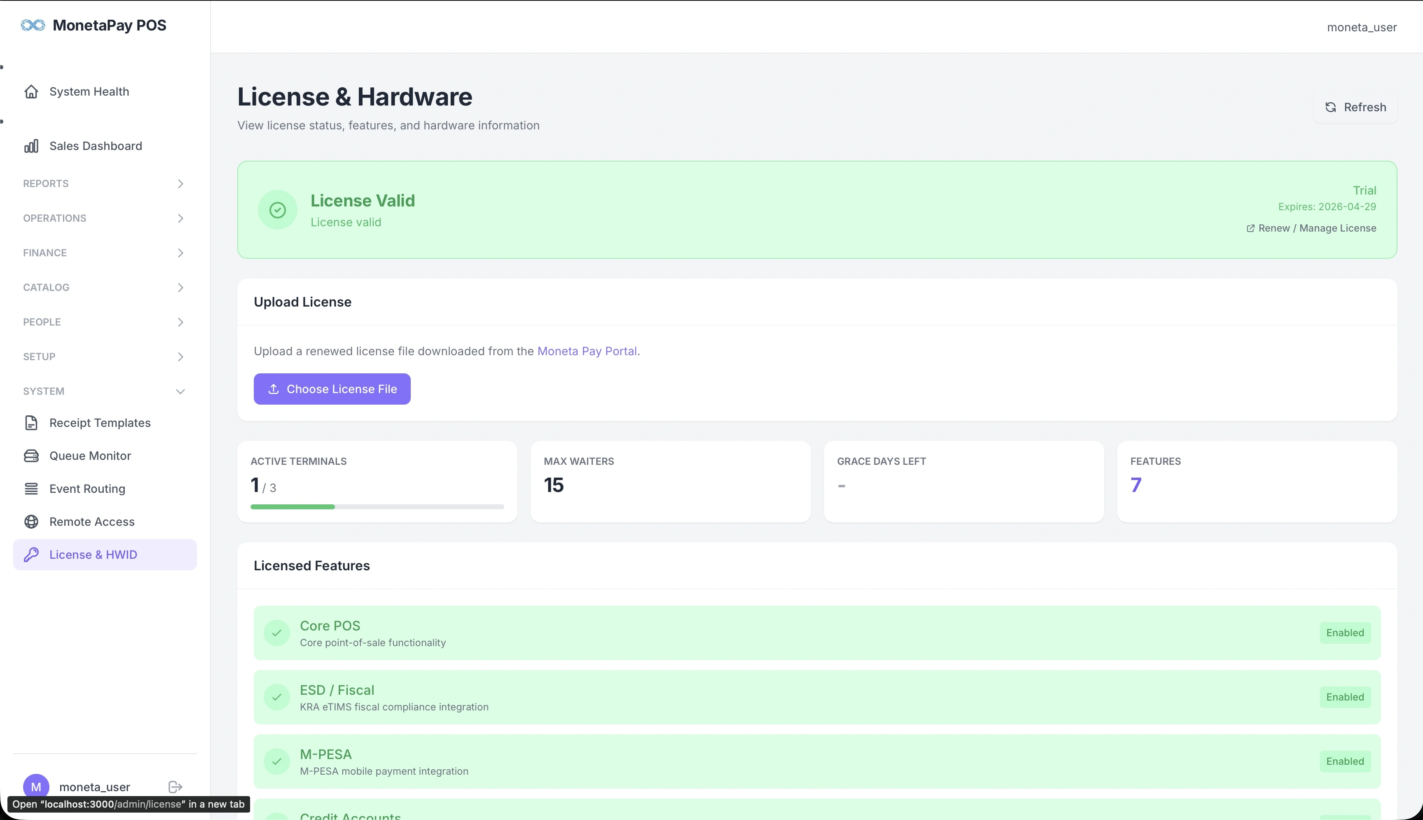Click the M-PESA checkmark icon
This screenshot has width=1423, height=820.
[x=277, y=761]
